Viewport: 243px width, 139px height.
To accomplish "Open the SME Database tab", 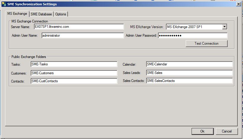I will 41,14.
